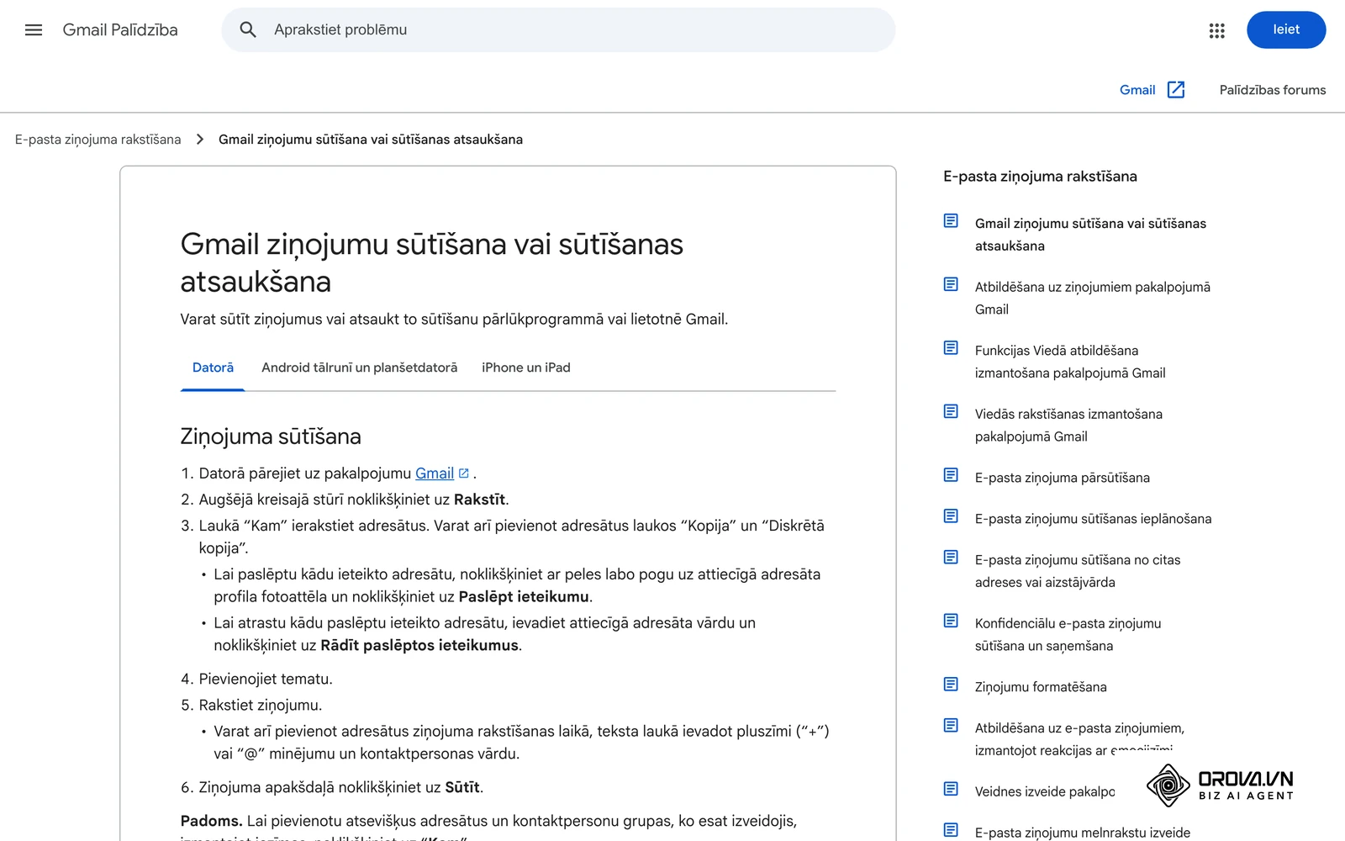
Task: Click the external link icon beside Gmail
Action: click(1176, 90)
